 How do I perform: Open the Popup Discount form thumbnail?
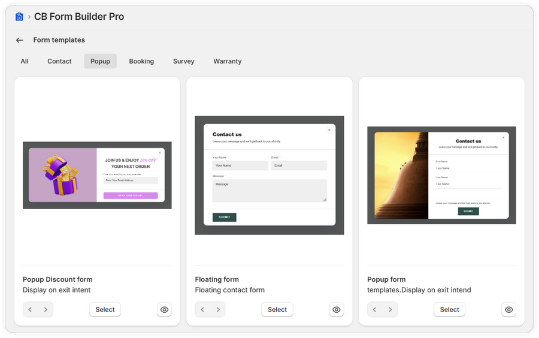coord(97,176)
